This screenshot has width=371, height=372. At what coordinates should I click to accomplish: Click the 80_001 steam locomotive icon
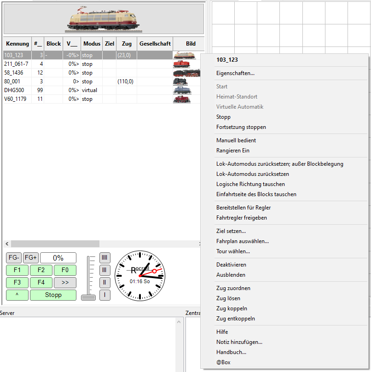(x=180, y=81)
